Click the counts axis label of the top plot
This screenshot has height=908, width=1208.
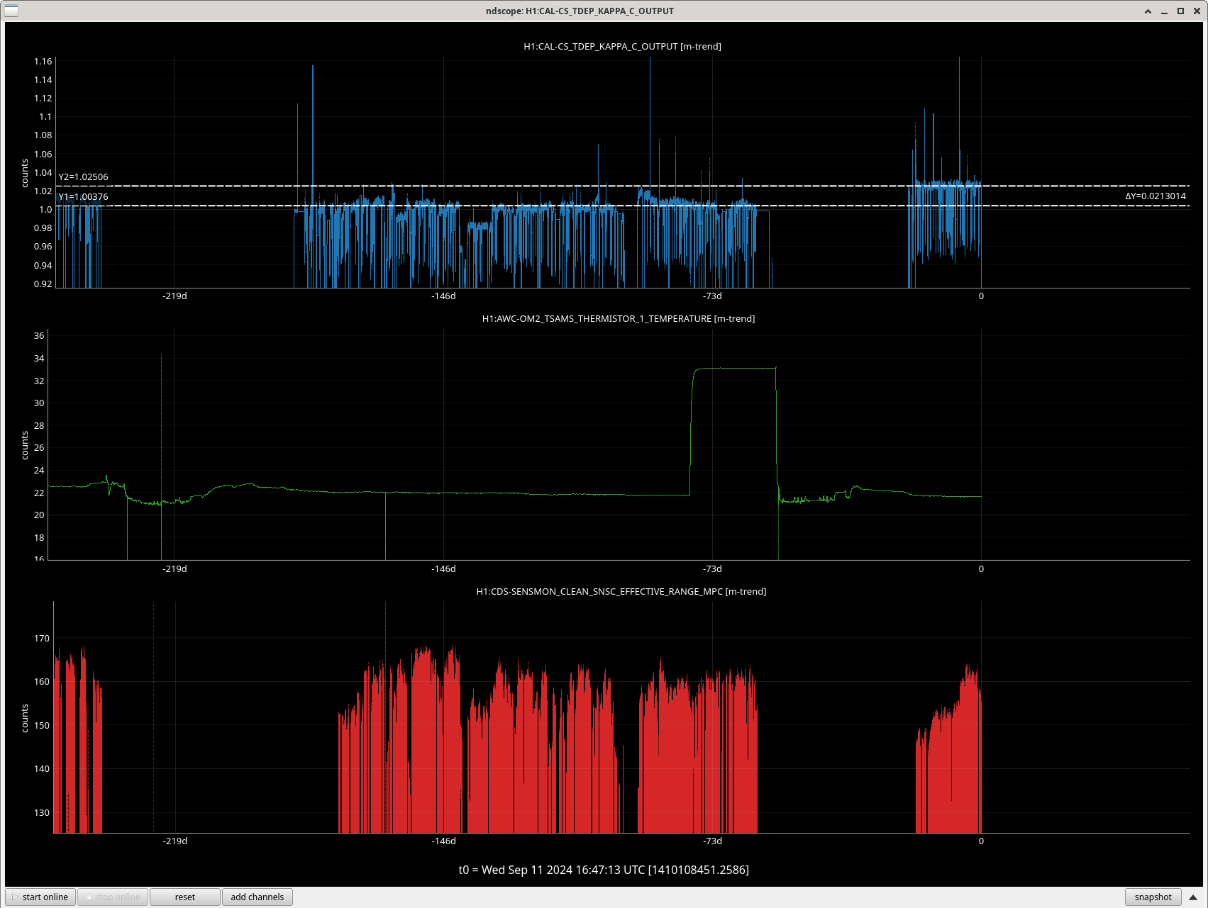pyautogui.click(x=25, y=173)
